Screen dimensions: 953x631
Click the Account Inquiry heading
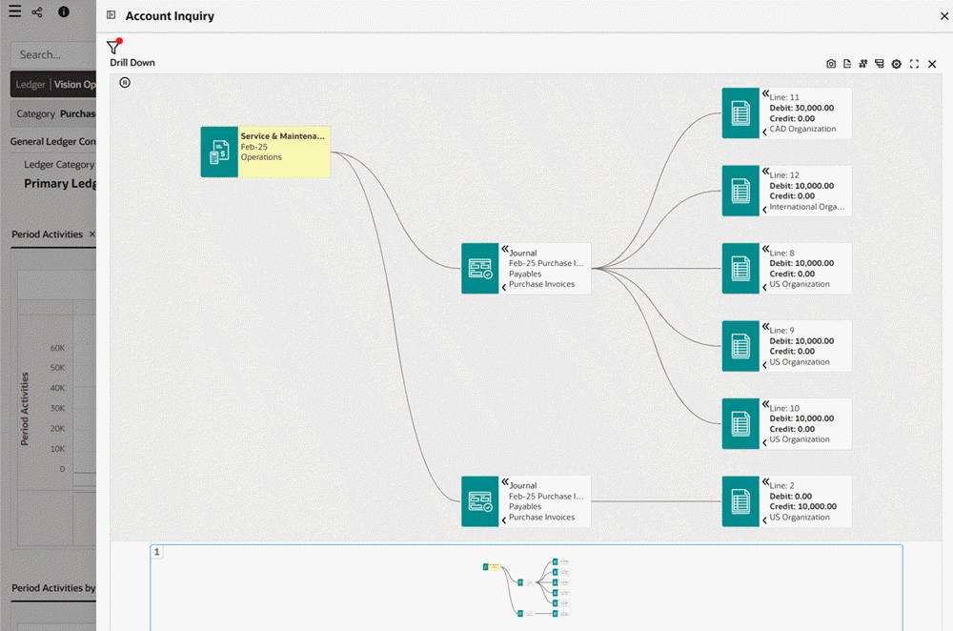[170, 16]
